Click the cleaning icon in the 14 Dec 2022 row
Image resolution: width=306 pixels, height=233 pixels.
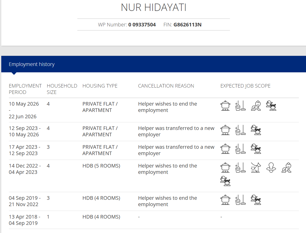[241, 168]
